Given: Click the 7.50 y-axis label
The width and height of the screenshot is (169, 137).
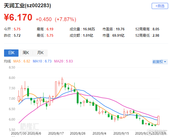Looking at the screenshot, I should point(12,88).
